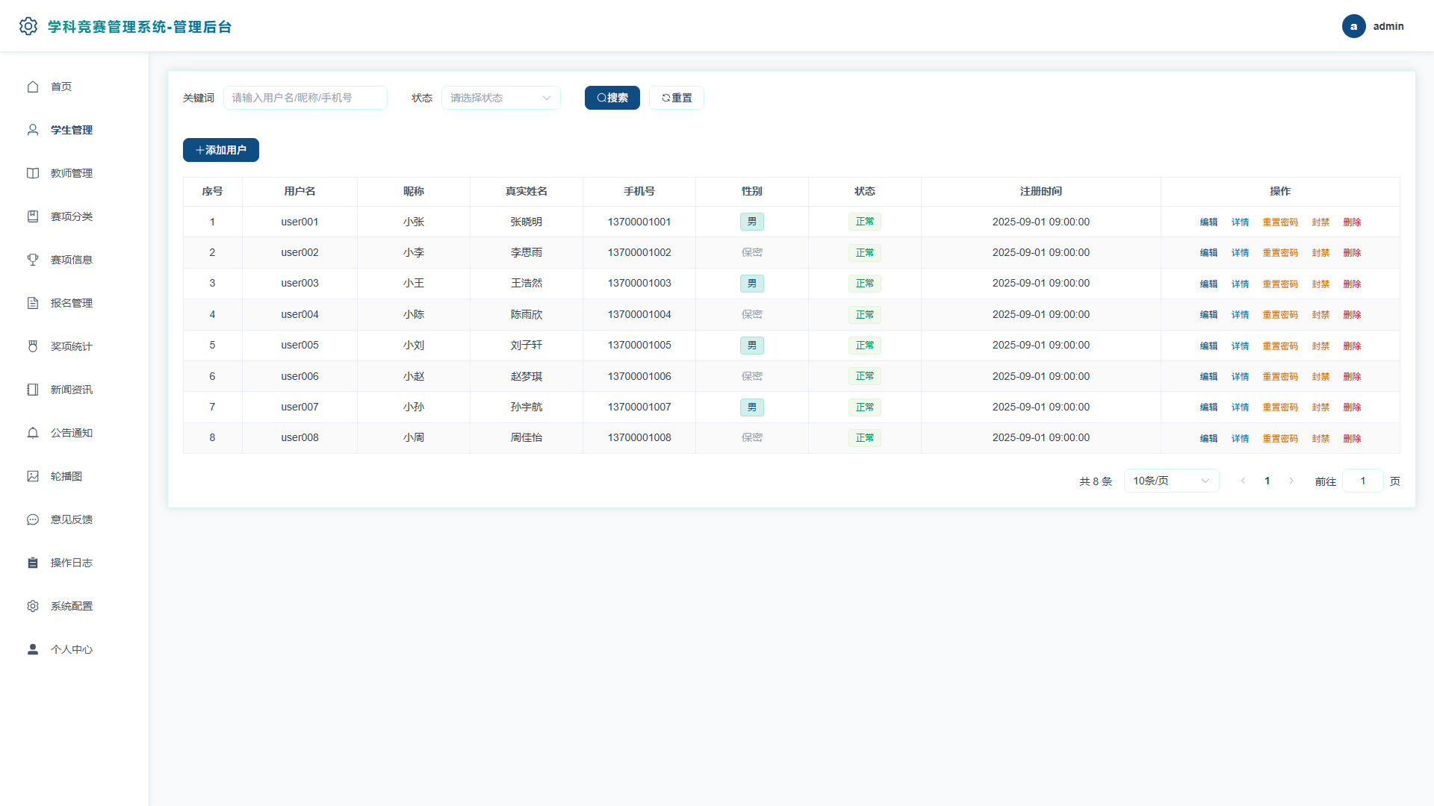This screenshot has height=806, width=1434.
Task: Go to next page with right chevron
Action: (x=1291, y=481)
